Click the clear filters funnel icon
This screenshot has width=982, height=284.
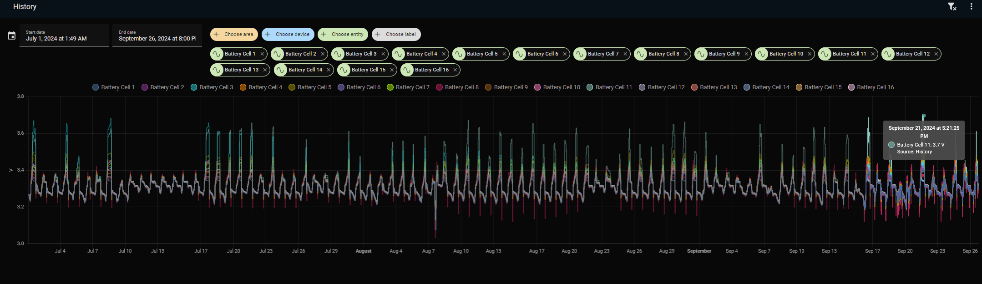point(952,6)
